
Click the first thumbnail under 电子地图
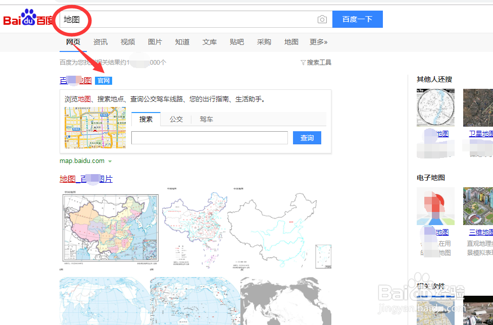tap(435, 206)
